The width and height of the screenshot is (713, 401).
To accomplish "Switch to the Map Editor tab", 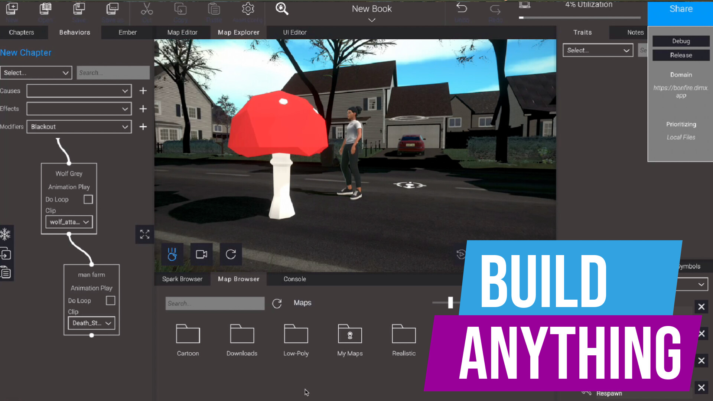I will (182, 33).
